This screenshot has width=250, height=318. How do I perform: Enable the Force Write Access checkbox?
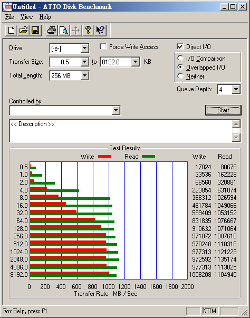[103, 47]
